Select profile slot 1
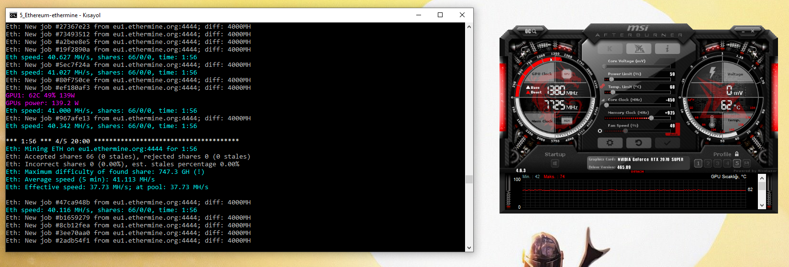This screenshot has width=789, height=267. click(698, 163)
